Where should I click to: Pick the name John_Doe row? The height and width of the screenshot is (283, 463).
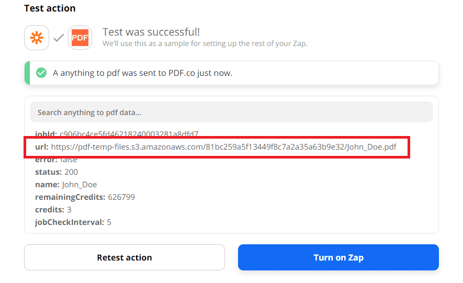point(66,185)
